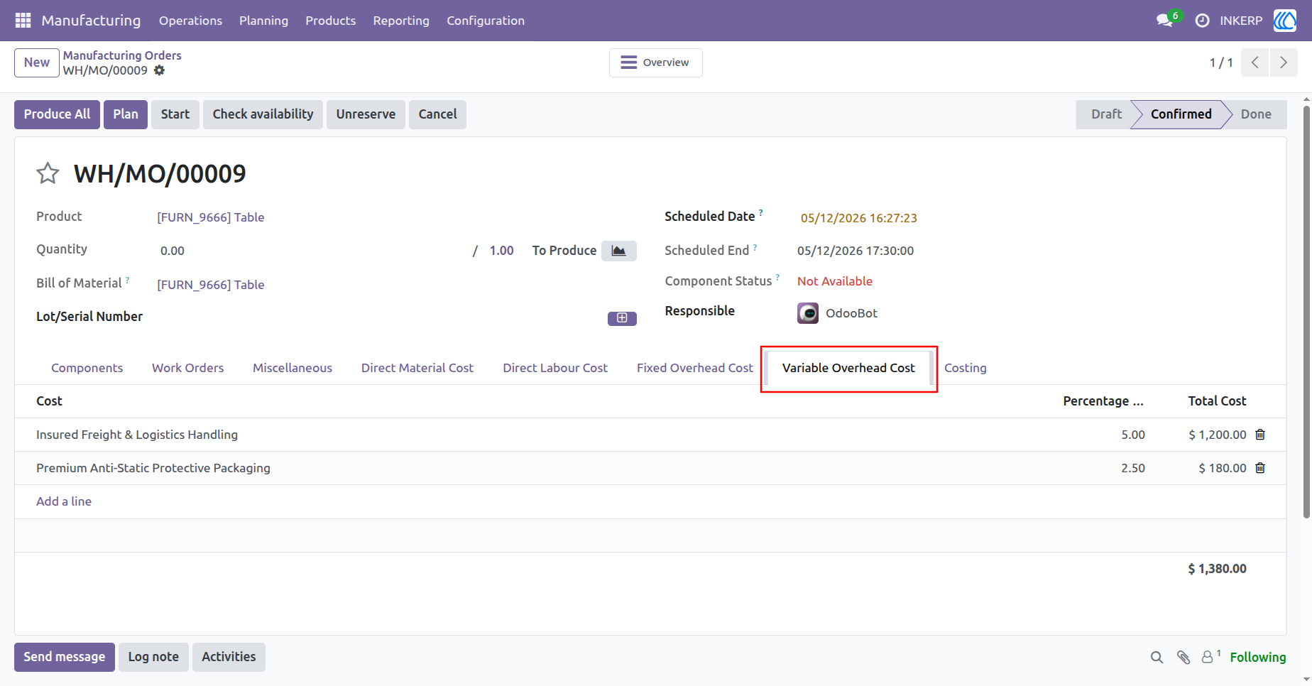Delete Premium Anti-Static Protective Packaging line
The width and height of the screenshot is (1312, 686).
(1260, 468)
